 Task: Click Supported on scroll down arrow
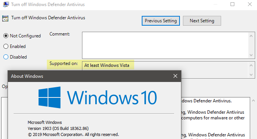tap(251, 75)
